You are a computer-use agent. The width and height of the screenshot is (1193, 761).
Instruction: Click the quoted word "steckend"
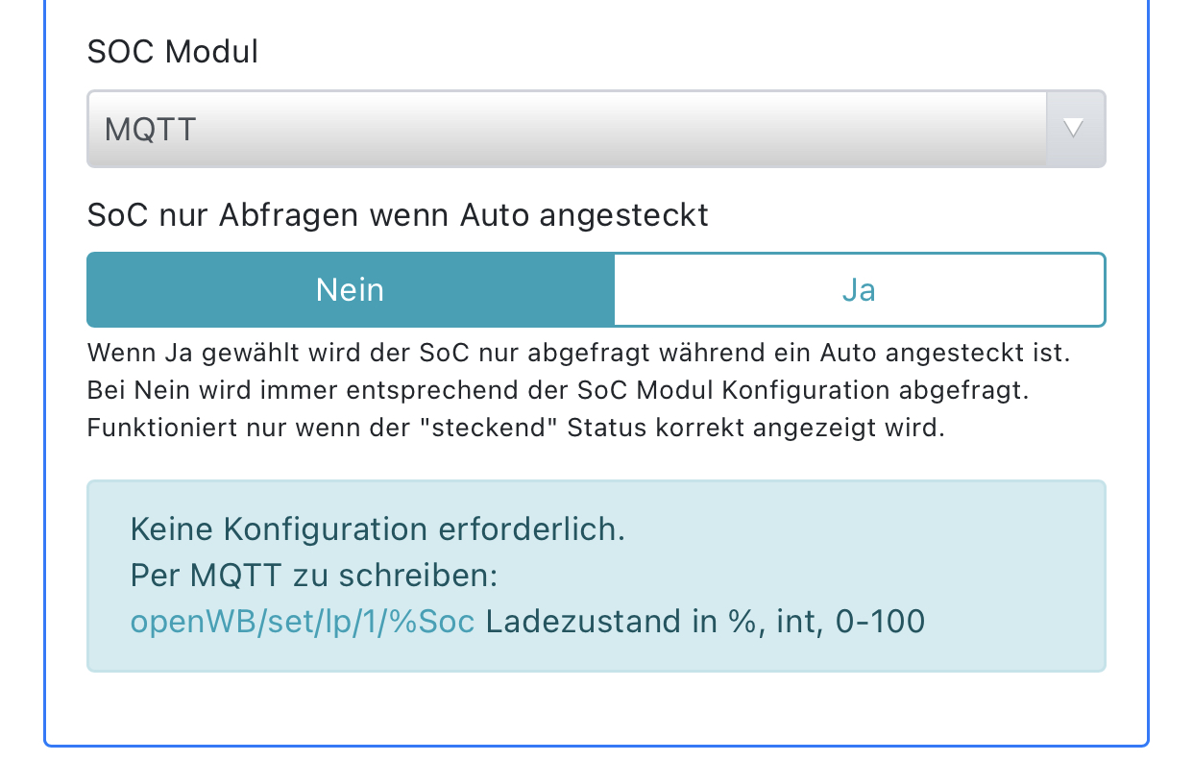click(x=505, y=428)
